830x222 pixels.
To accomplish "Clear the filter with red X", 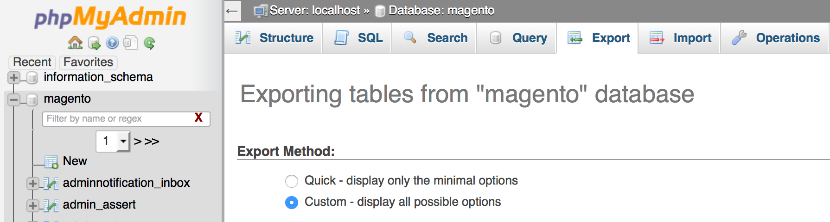I will click(x=198, y=118).
